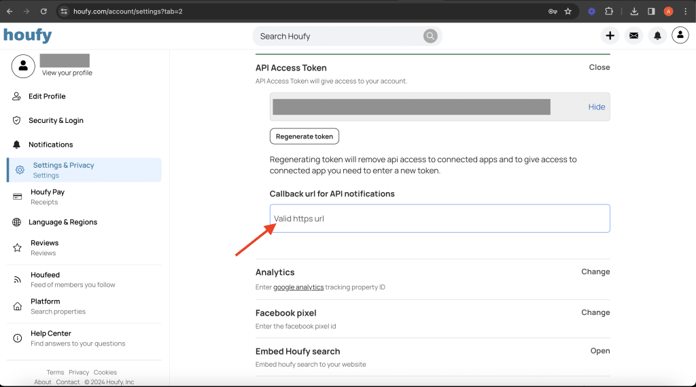Click the blue gear extension icon

point(592,12)
